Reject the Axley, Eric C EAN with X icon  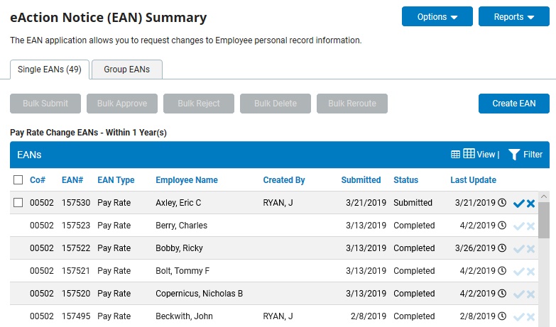531,204
